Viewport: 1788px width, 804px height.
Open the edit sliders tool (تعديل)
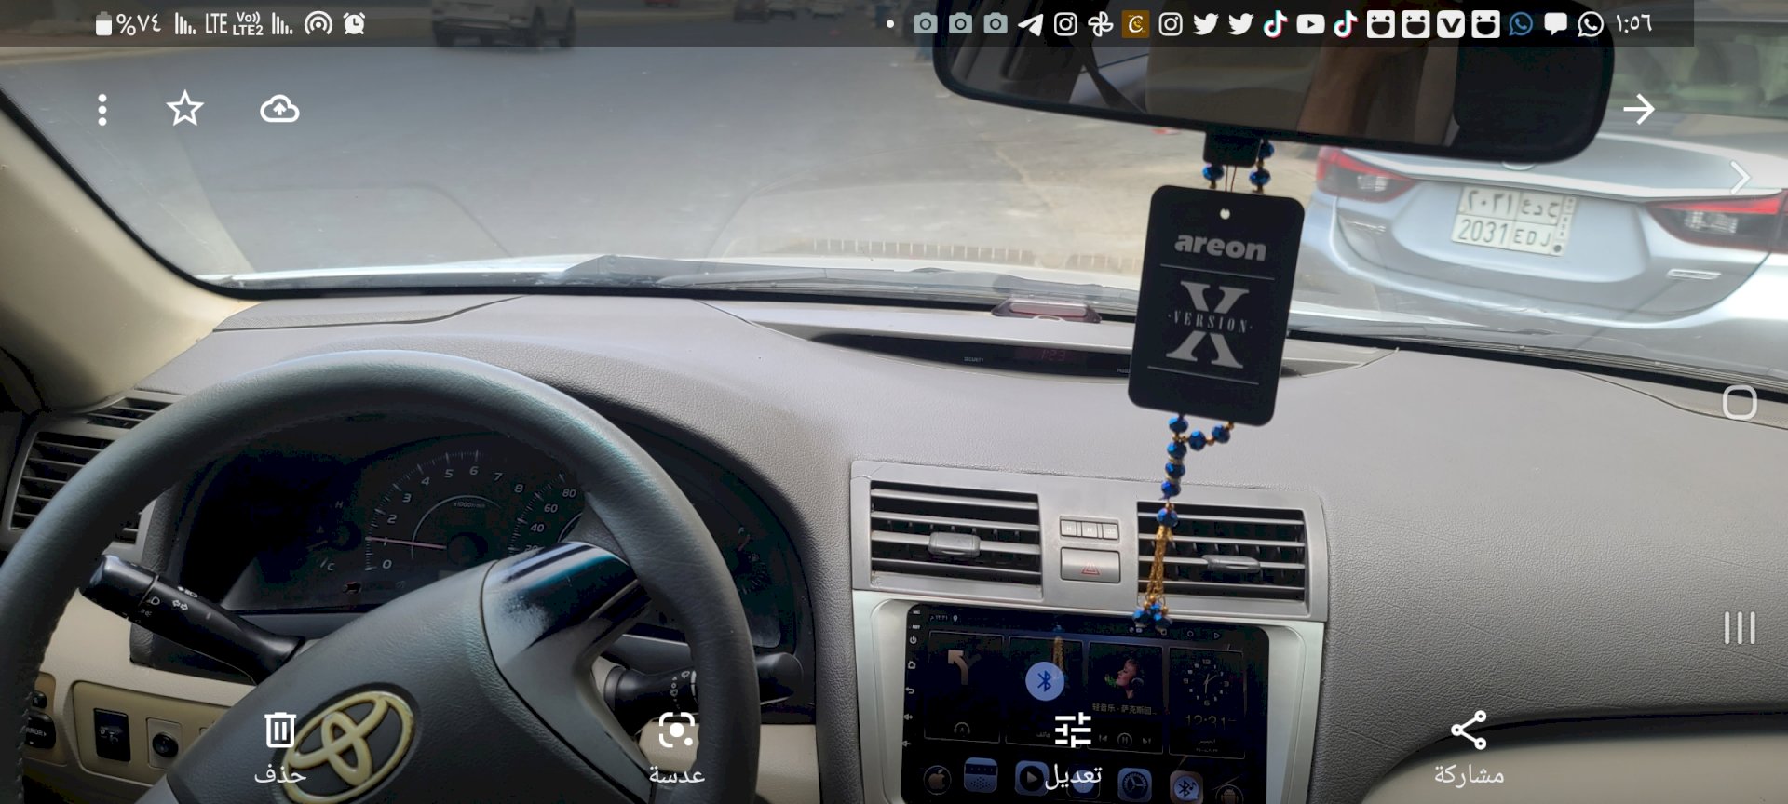click(1073, 745)
